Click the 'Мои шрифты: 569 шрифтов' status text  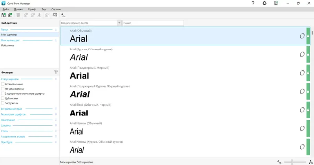tap(77, 162)
